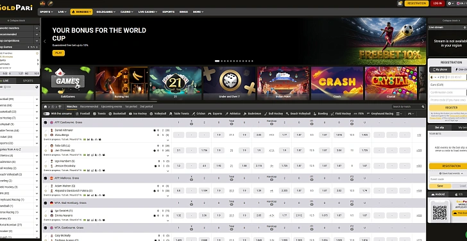The image size is (467, 241).
Task: Switch to Upcoming events tab
Action: click(x=112, y=106)
